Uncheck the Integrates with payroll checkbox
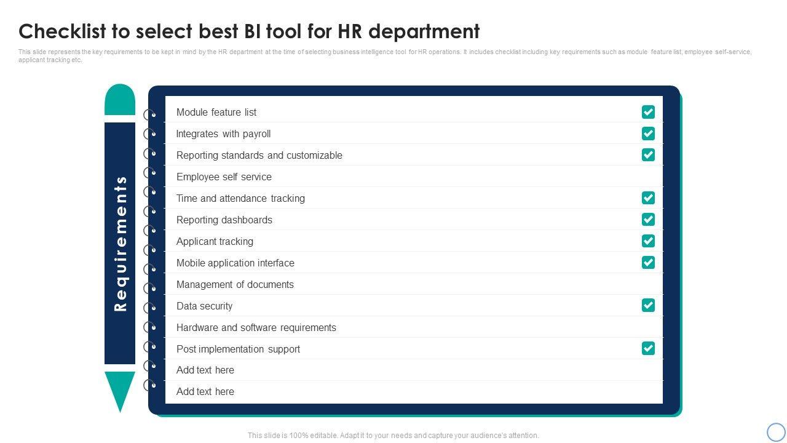This screenshot has width=787, height=443. pos(648,134)
